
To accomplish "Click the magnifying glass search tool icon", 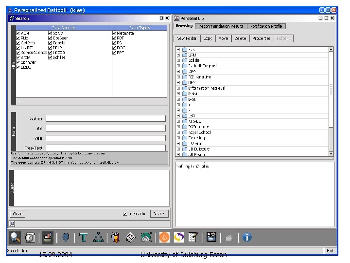I will click(x=16, y=237).
